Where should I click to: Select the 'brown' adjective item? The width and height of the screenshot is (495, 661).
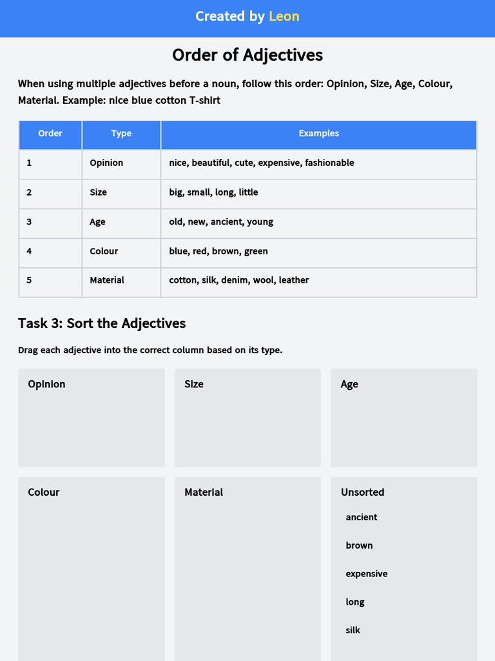[359, 545]
